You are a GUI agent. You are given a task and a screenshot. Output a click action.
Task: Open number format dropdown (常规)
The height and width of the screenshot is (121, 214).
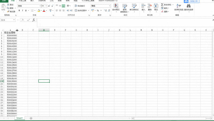pyautogui.click(x=109, y=6)
